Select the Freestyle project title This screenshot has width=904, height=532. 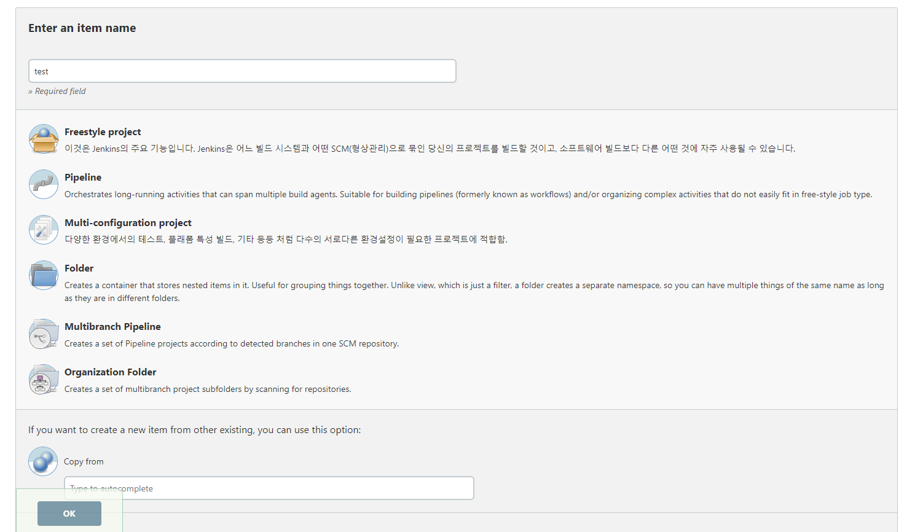tap(103, 132)
